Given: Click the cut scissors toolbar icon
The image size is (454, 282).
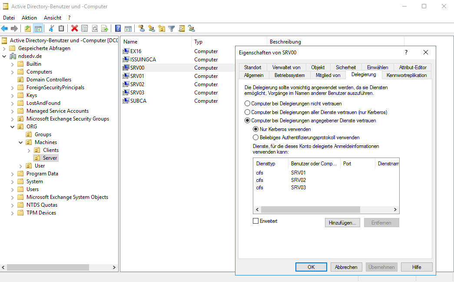Looking at the screenshot, I should [x=51, y=28].
